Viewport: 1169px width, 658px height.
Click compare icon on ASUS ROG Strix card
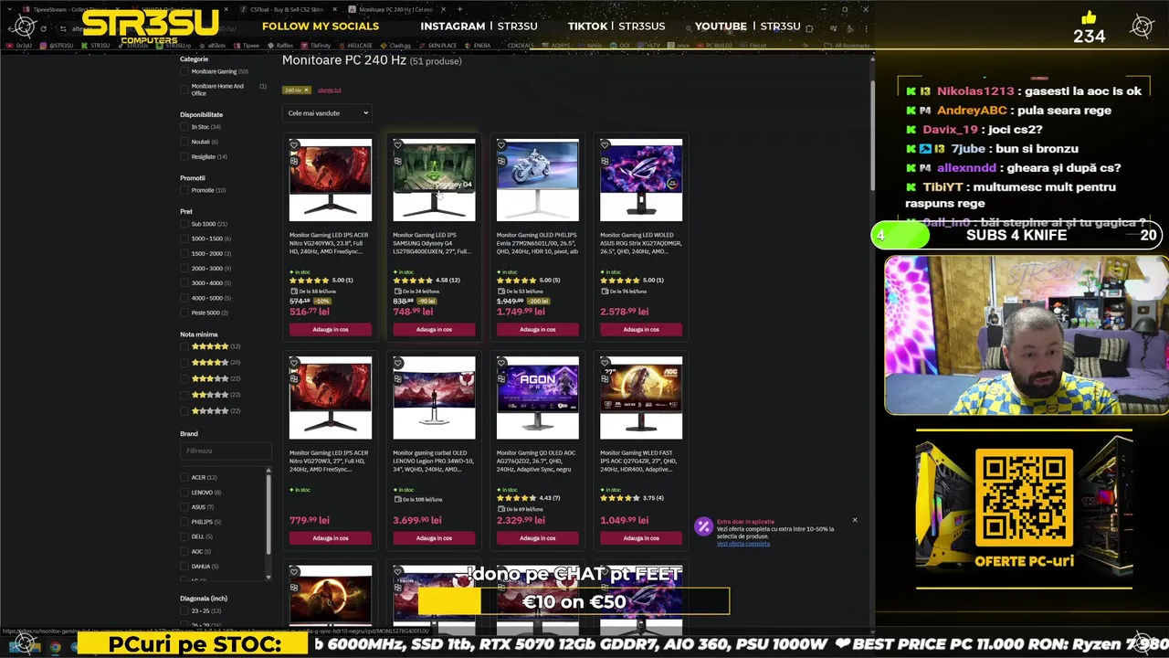[x=605, y=160]
